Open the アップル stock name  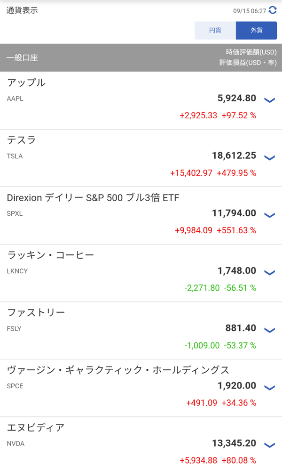point(26,83)
